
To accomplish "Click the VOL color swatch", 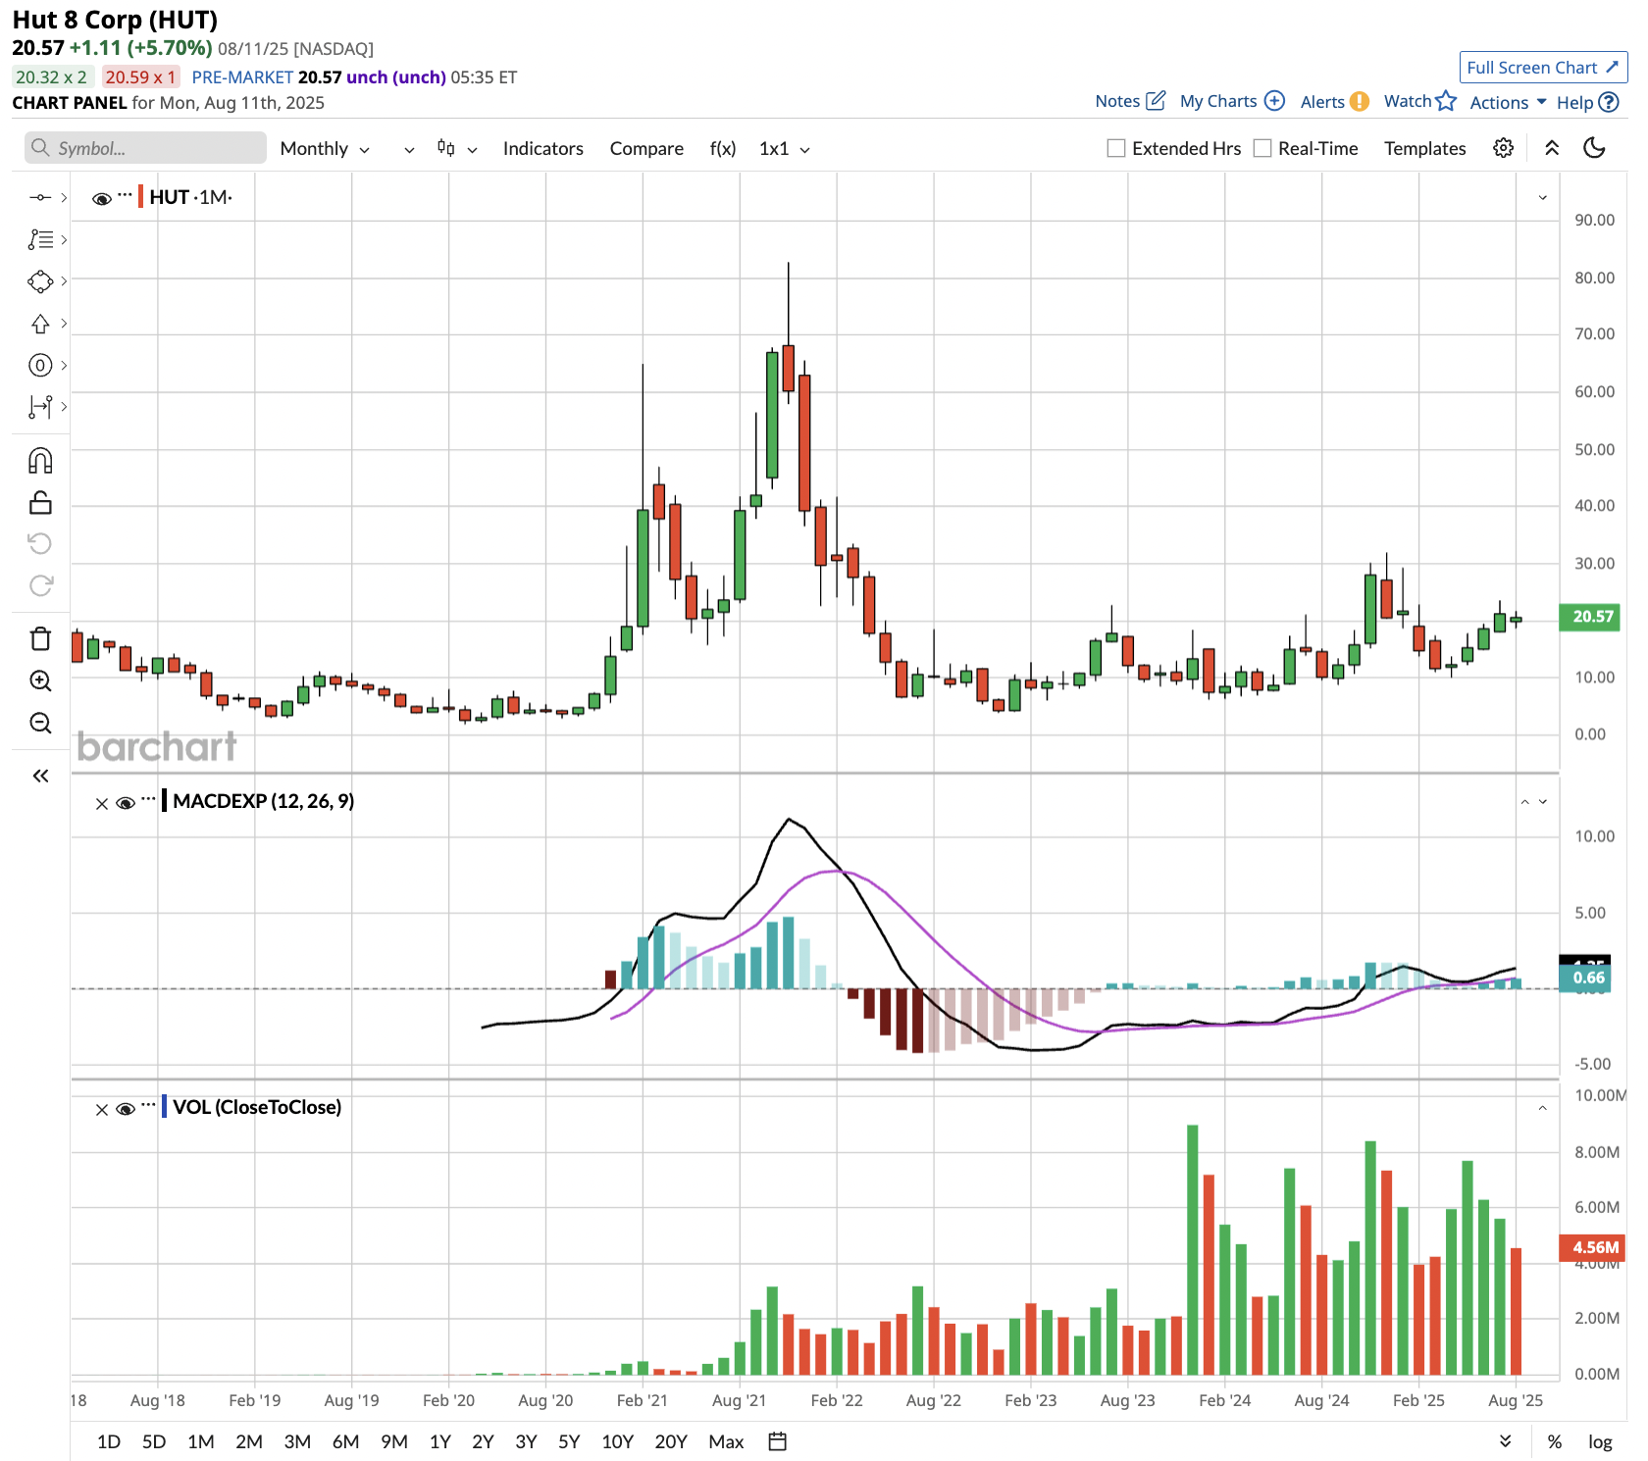I will coord(164,1107).
